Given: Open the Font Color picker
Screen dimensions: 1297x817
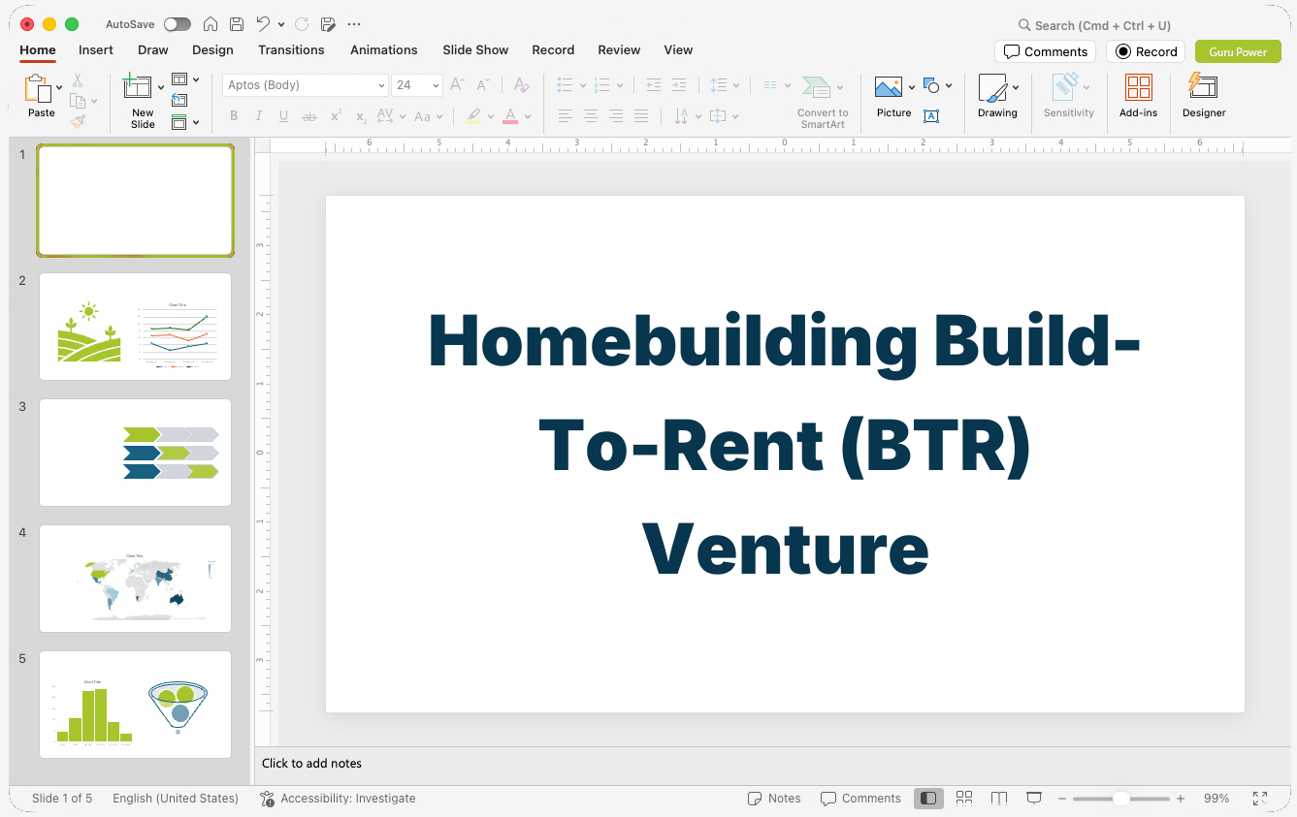Looking at the screenshot, I should [510, 116].
